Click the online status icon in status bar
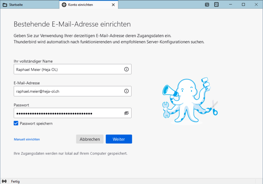 4,181
